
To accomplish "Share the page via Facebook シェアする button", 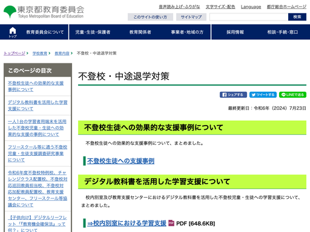I will [233, 95].
